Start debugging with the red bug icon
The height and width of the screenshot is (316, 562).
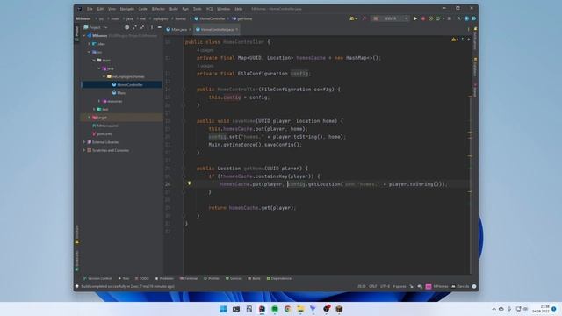[423, 18]
